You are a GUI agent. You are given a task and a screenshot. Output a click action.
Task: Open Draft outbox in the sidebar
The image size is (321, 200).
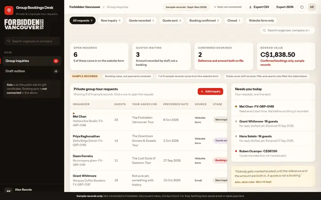[x=32, y=71]
